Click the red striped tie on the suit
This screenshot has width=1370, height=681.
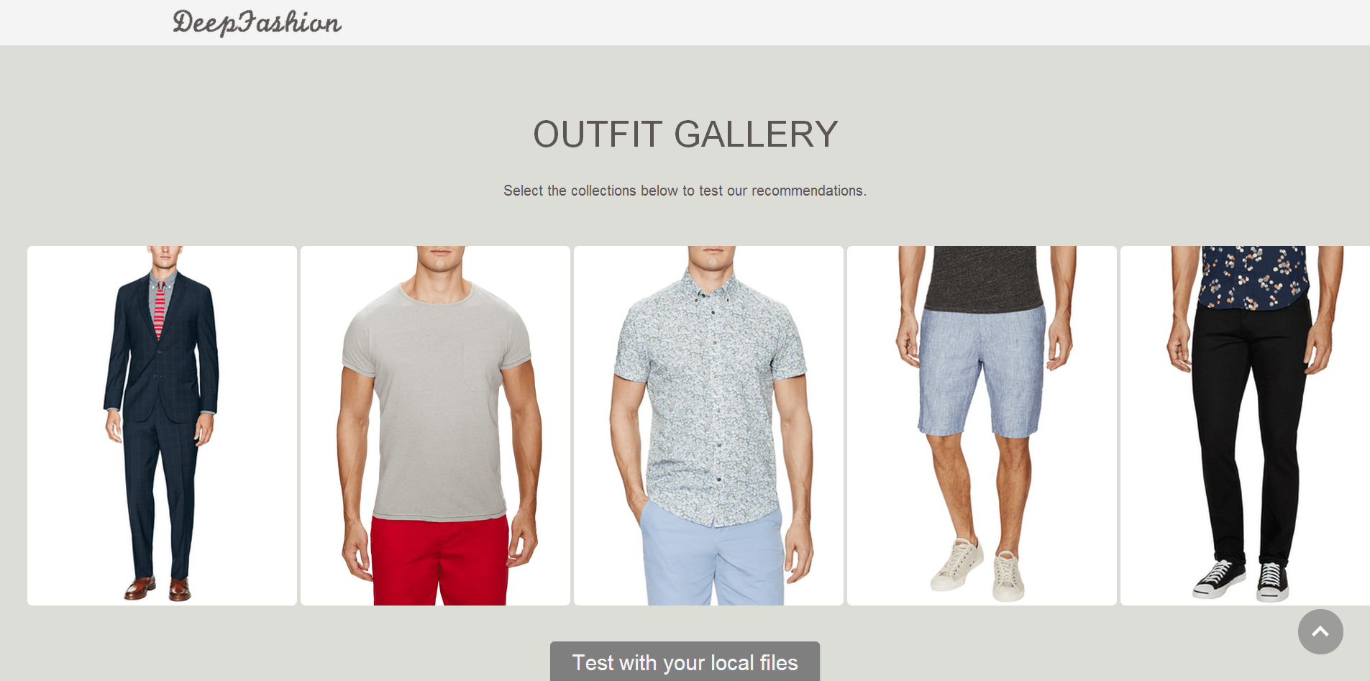tap(160, 309)
